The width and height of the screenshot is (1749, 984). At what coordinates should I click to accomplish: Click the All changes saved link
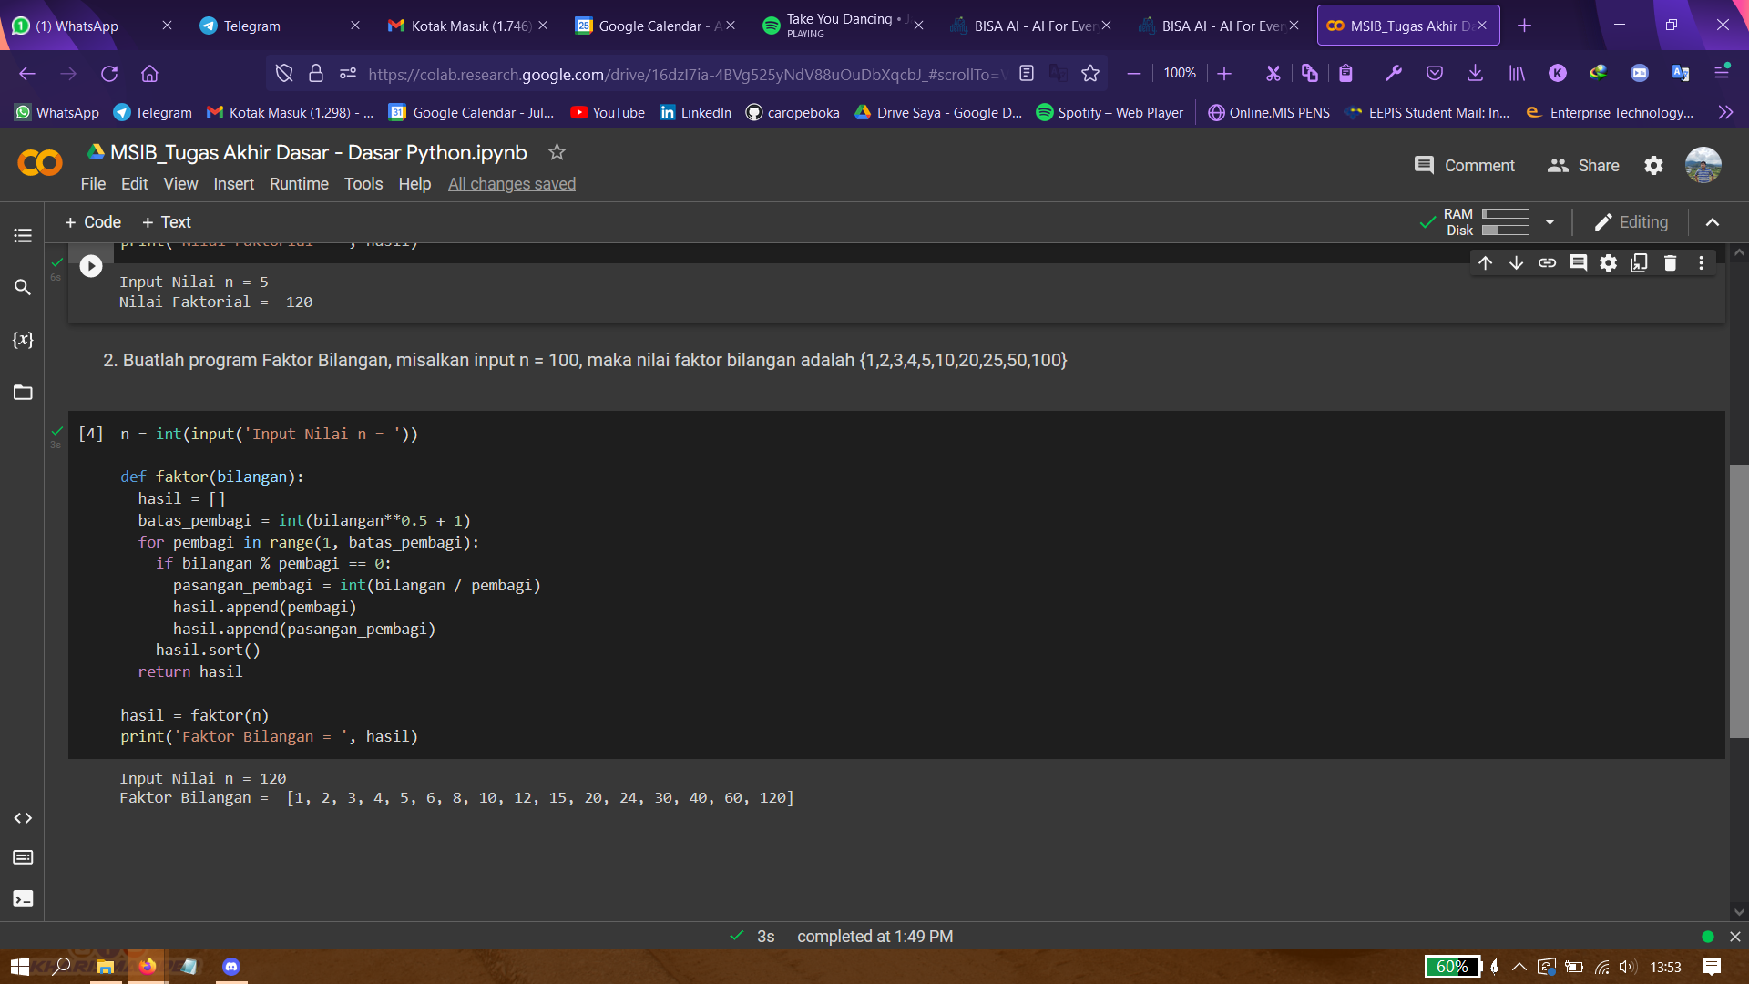tap(511, 184)
